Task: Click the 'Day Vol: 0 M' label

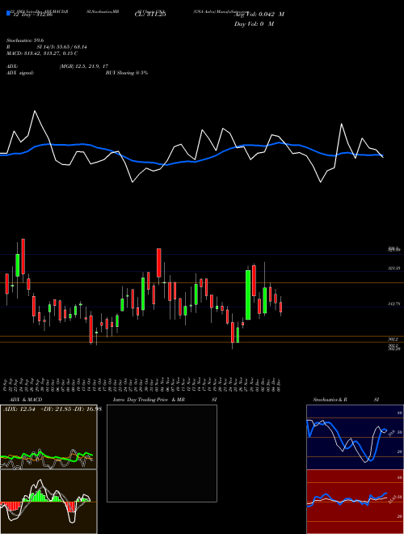Action: click(254, 24)
